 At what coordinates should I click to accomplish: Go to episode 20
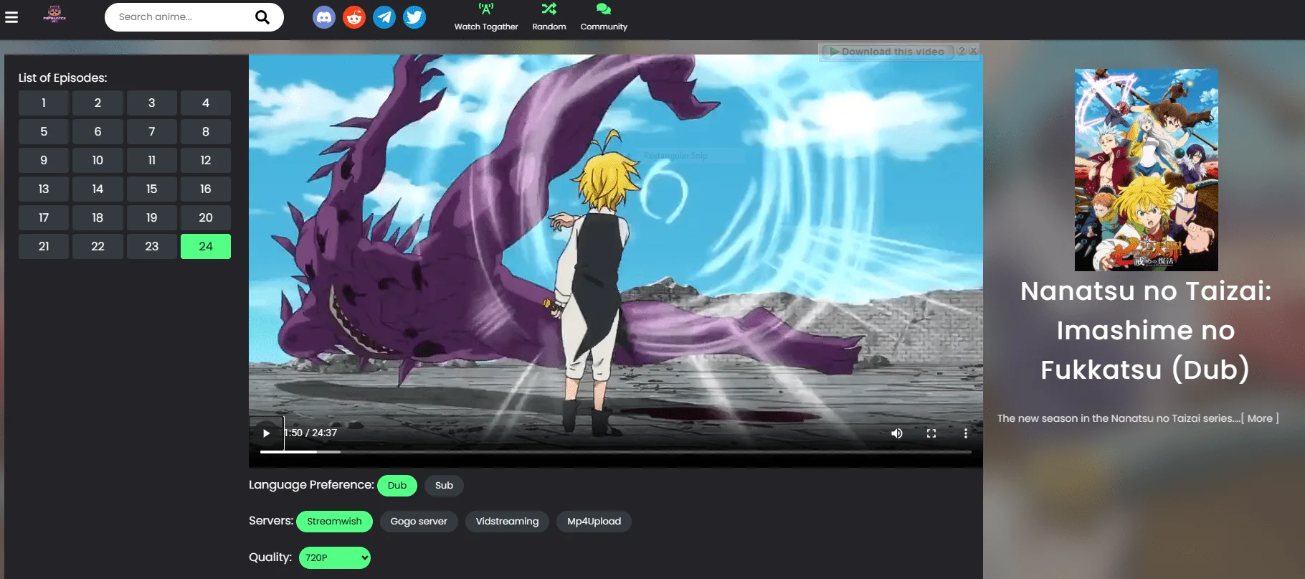click(206, 218)
